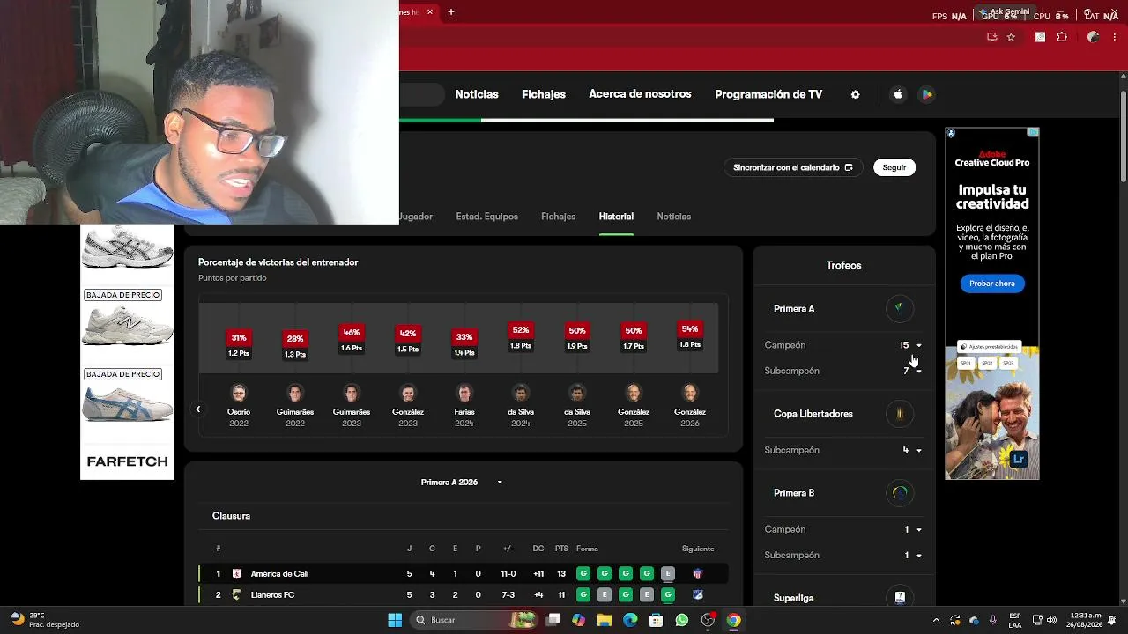The width and height of the screenshot is (1128, 634).
Task: Open WhatsApp from the taskbar
Action: [682, 620]
